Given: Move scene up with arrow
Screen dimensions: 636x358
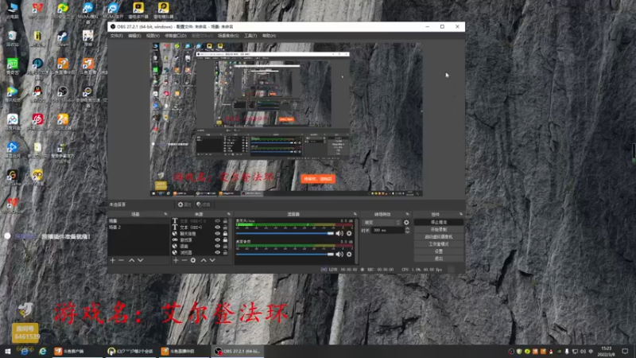Looking at the screenshot, I should click(x=131, y=260).
